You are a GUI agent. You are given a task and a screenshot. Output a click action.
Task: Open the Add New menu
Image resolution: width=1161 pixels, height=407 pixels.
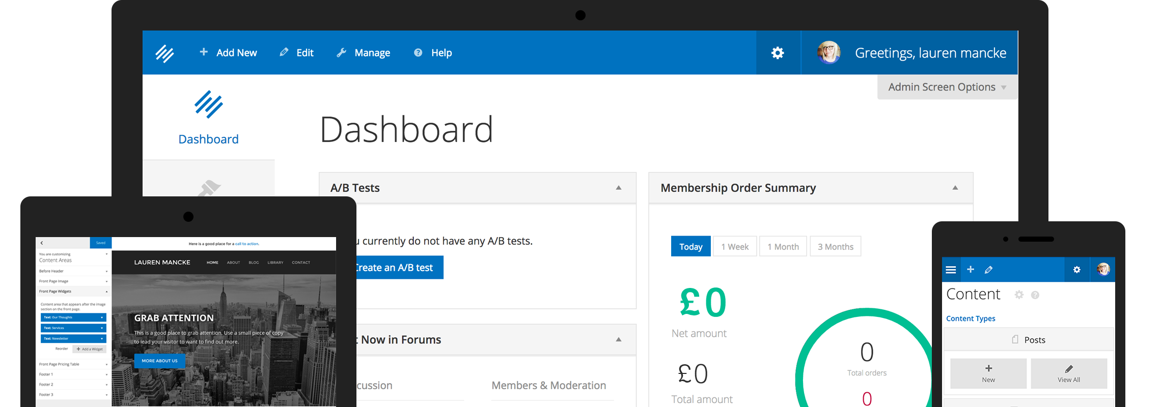coord(228,53)
